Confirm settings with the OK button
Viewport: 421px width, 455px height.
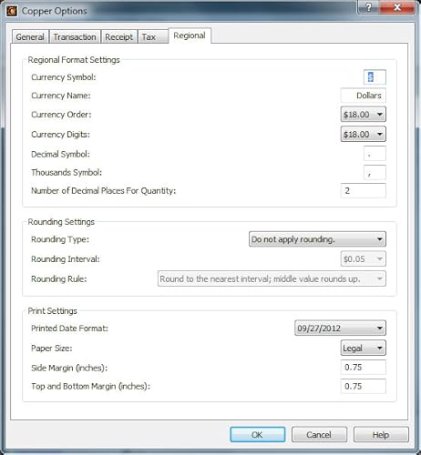click(x=257, y=435)
